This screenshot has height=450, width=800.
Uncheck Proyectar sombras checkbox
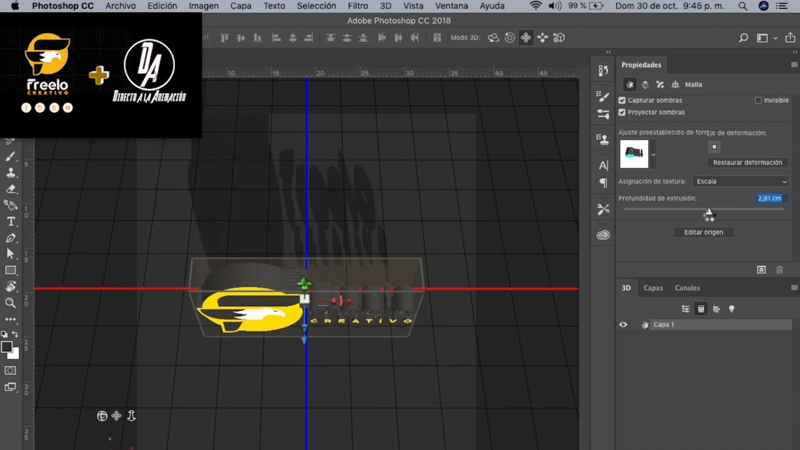tap(622, 112)
